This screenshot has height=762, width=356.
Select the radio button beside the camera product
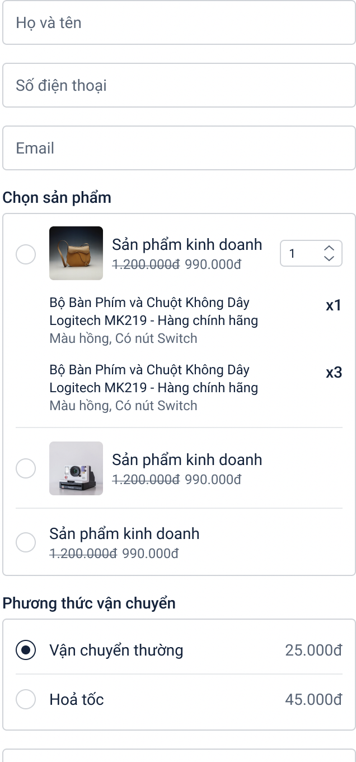pyautogui.click(x=26, y=468)
